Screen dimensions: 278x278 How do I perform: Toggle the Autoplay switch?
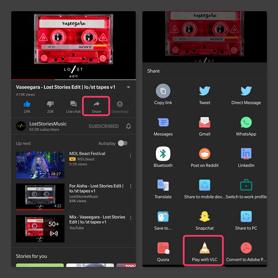(x=123, y=143)
